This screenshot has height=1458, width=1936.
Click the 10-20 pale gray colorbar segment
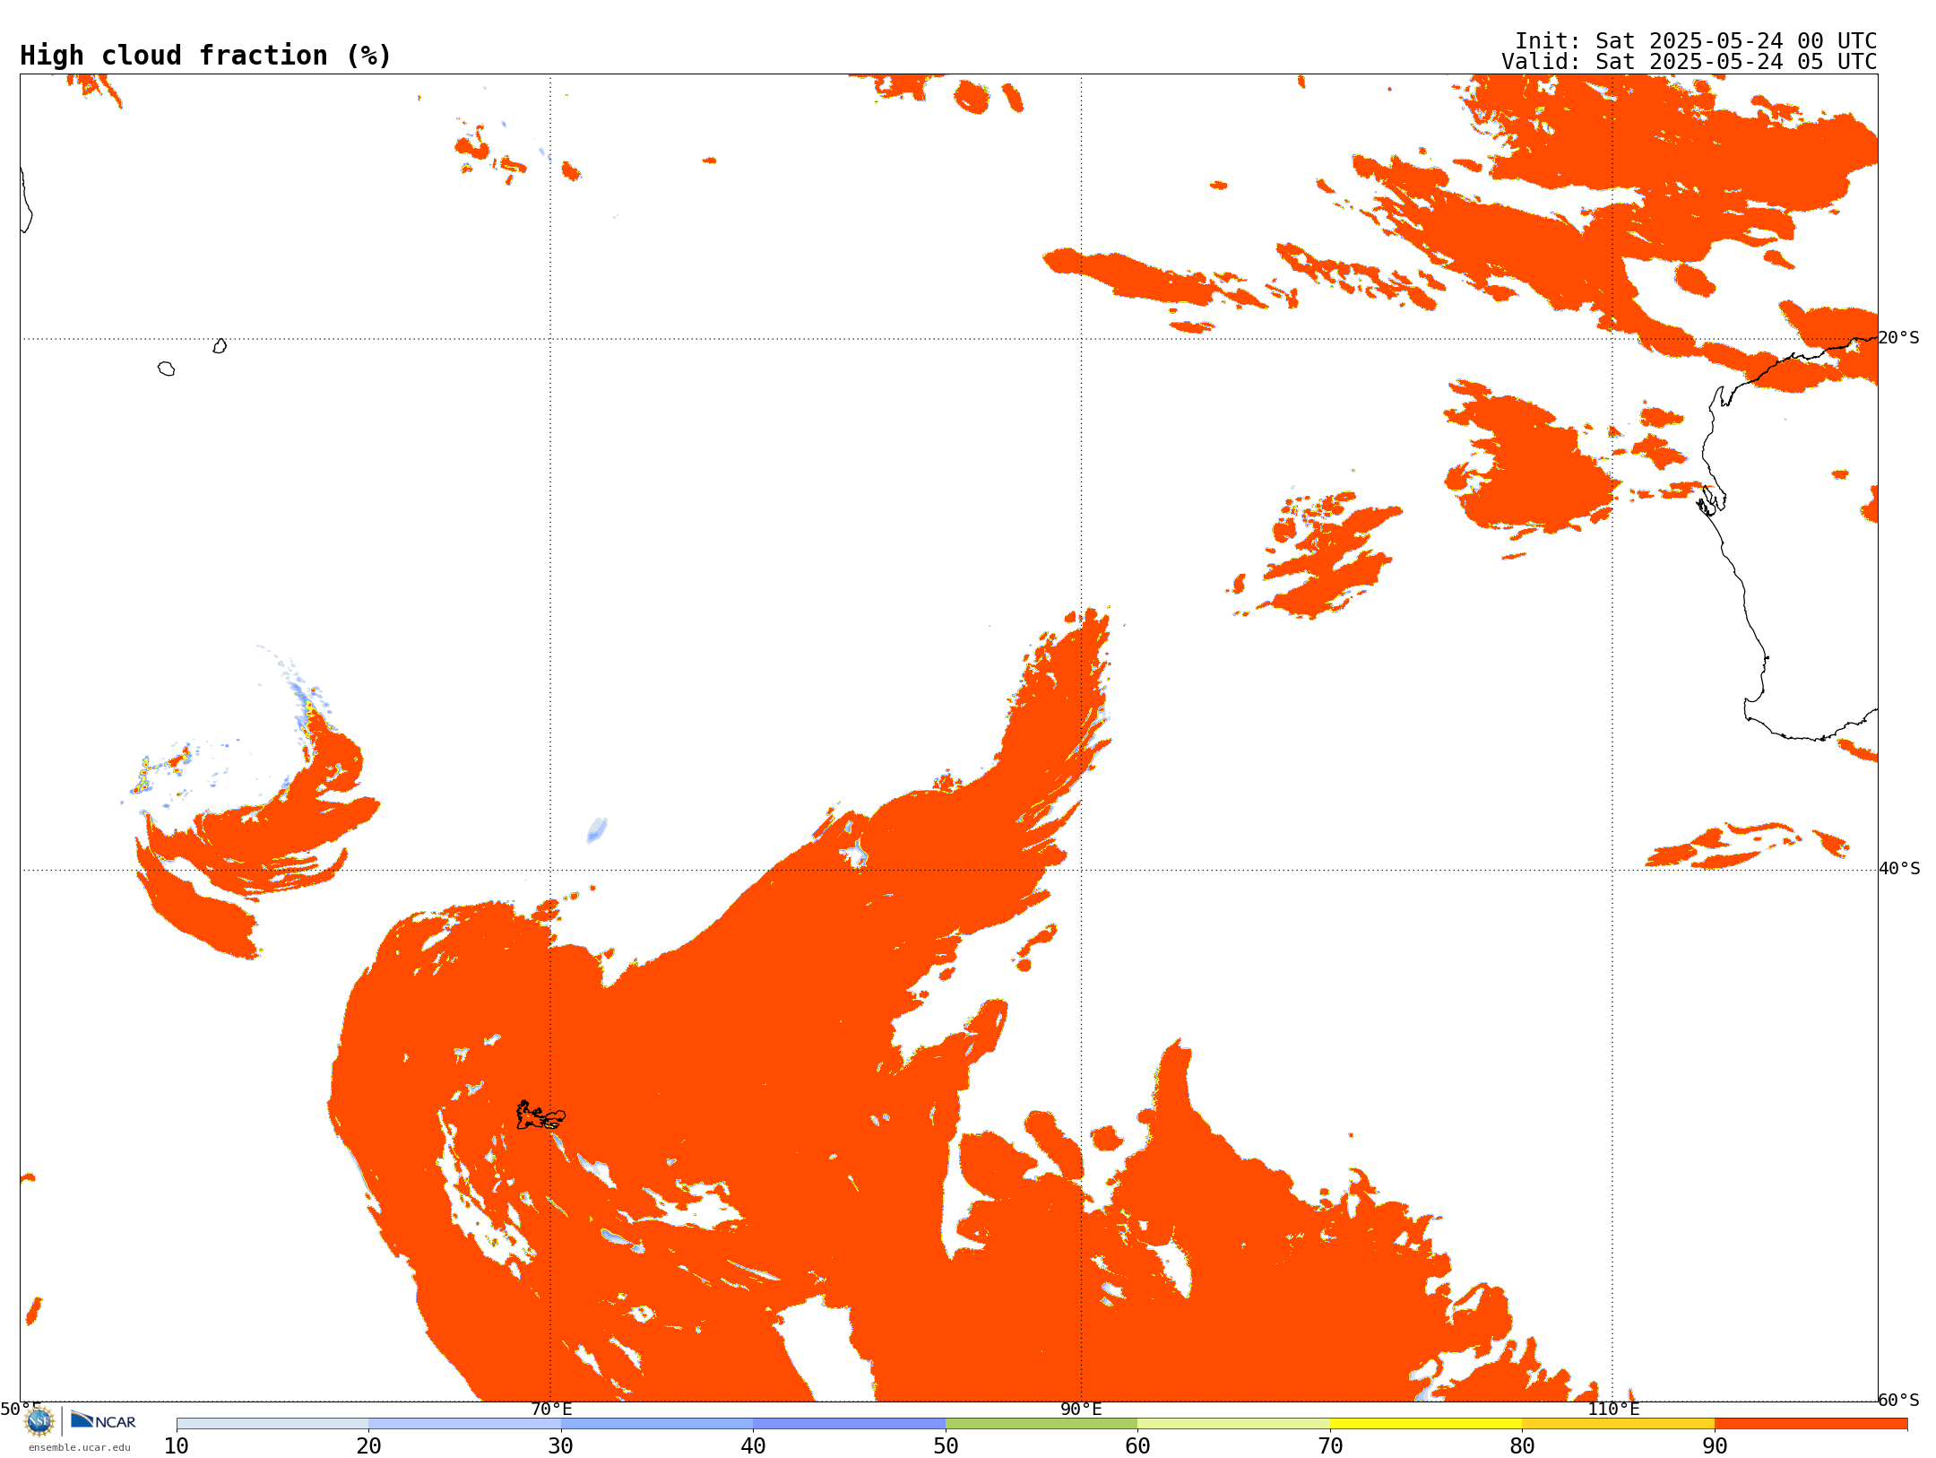(272, 1424)
